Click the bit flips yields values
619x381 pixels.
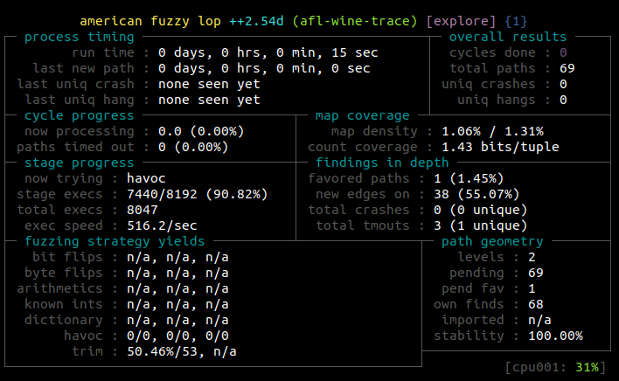[177, 257]
